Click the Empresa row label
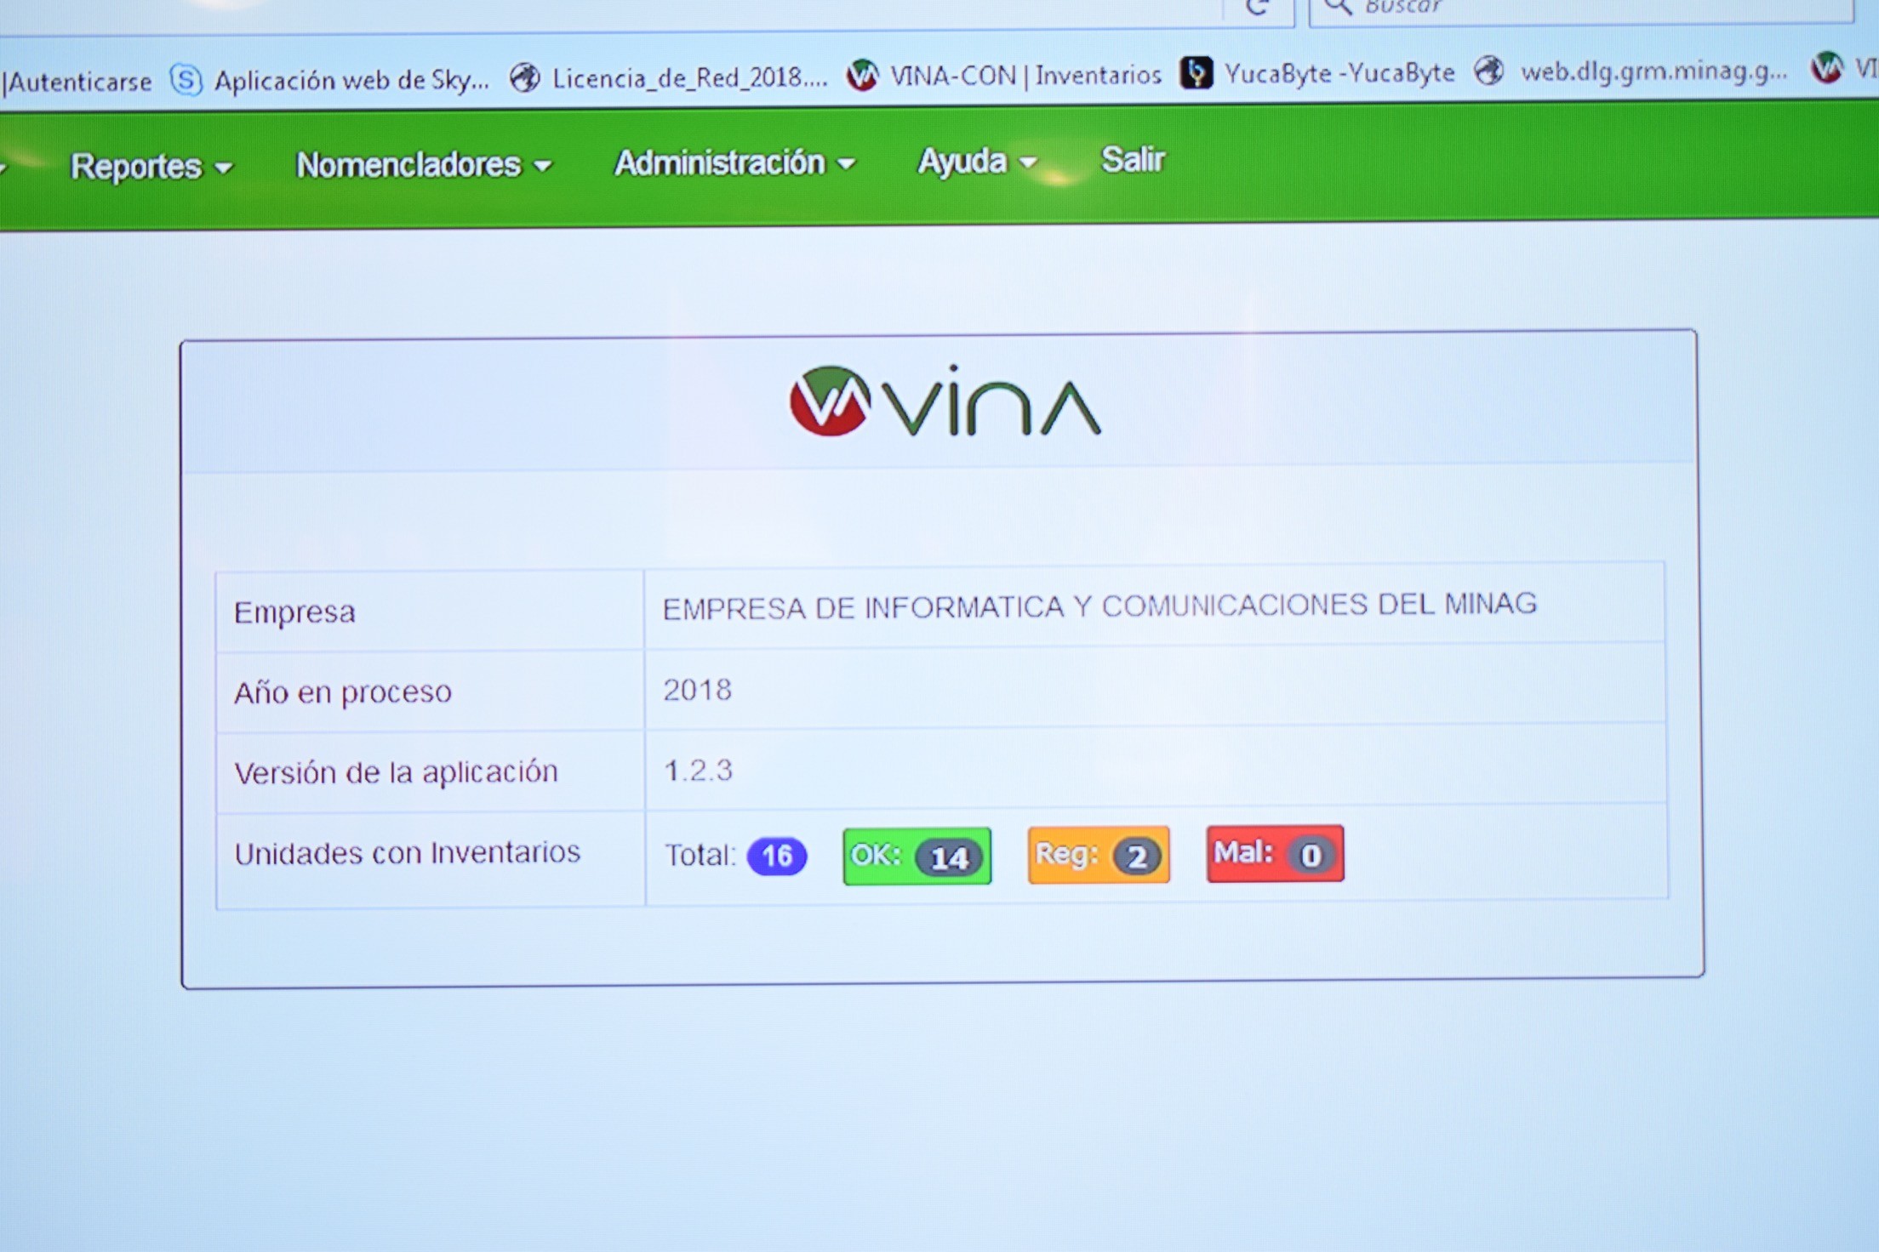The image size is (1879, 1252). point(294,612)
